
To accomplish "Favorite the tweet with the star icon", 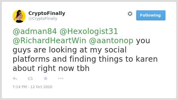I will 46,78.
